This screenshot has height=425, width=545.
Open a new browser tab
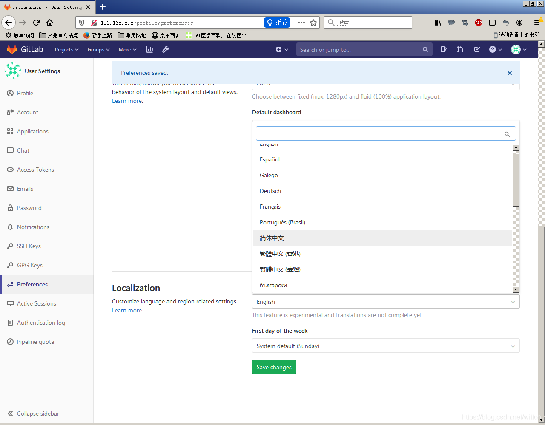[x=102, y=7]
